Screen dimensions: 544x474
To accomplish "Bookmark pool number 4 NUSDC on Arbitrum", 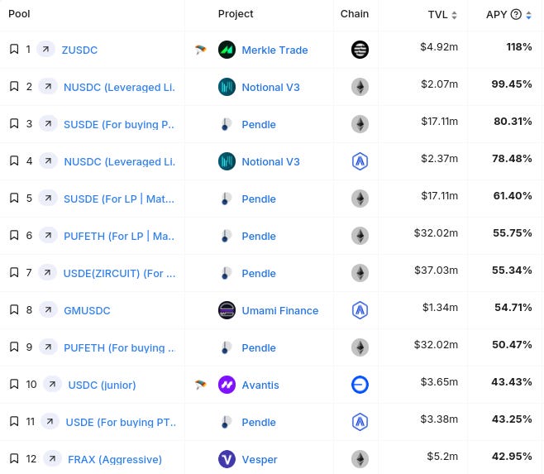I will [14, 160].
